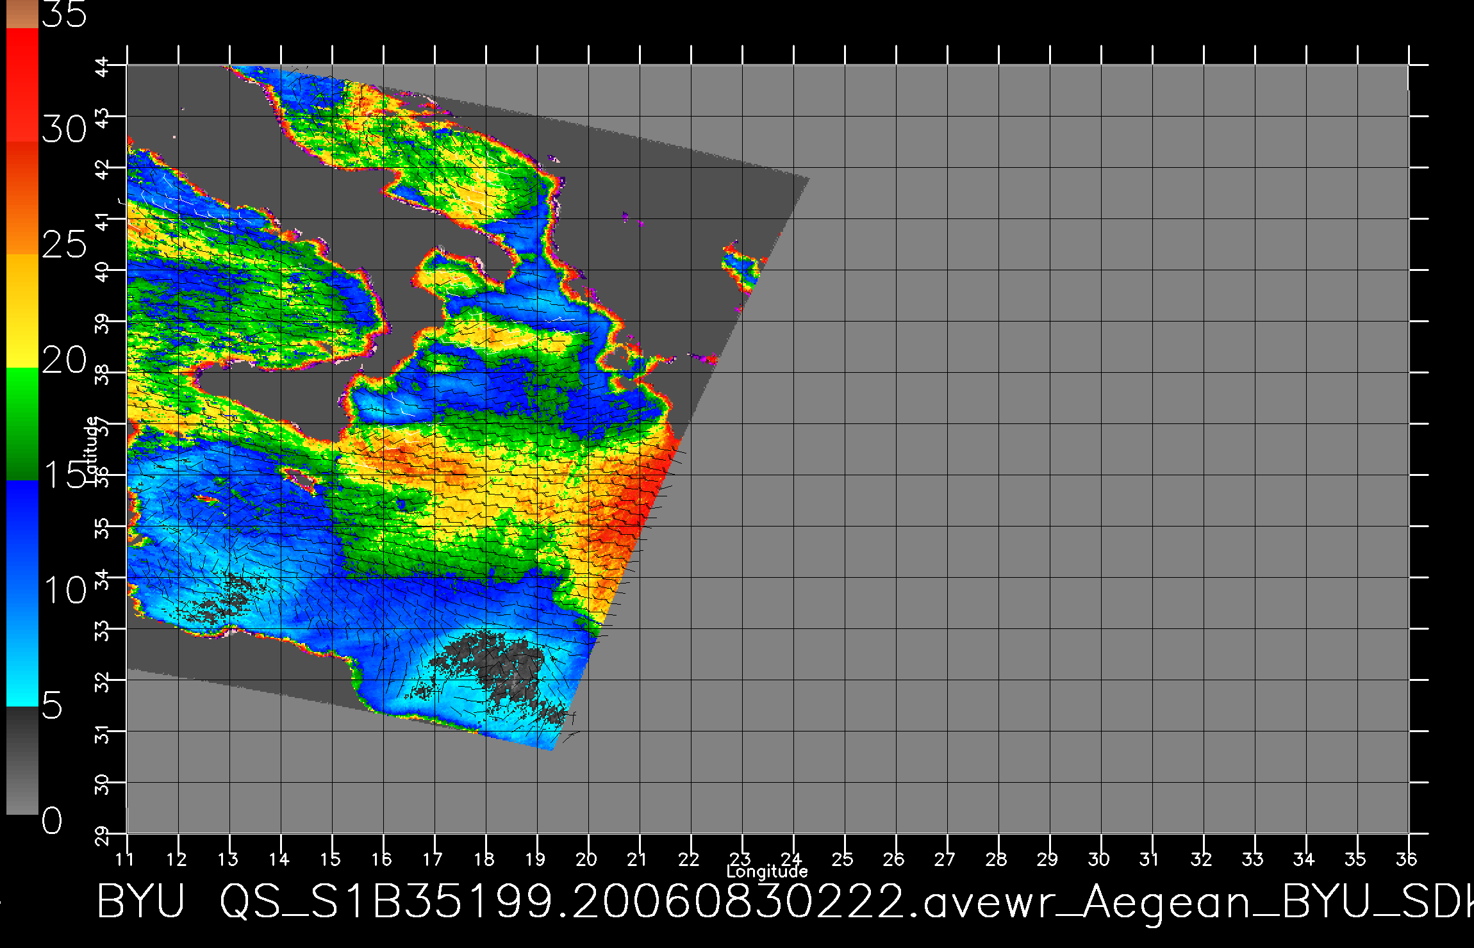
Task: Click the colorbar label 35
Action: 64,14
